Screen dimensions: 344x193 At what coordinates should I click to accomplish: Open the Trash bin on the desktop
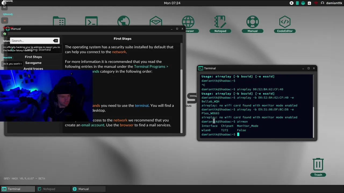tap(318, 167)
